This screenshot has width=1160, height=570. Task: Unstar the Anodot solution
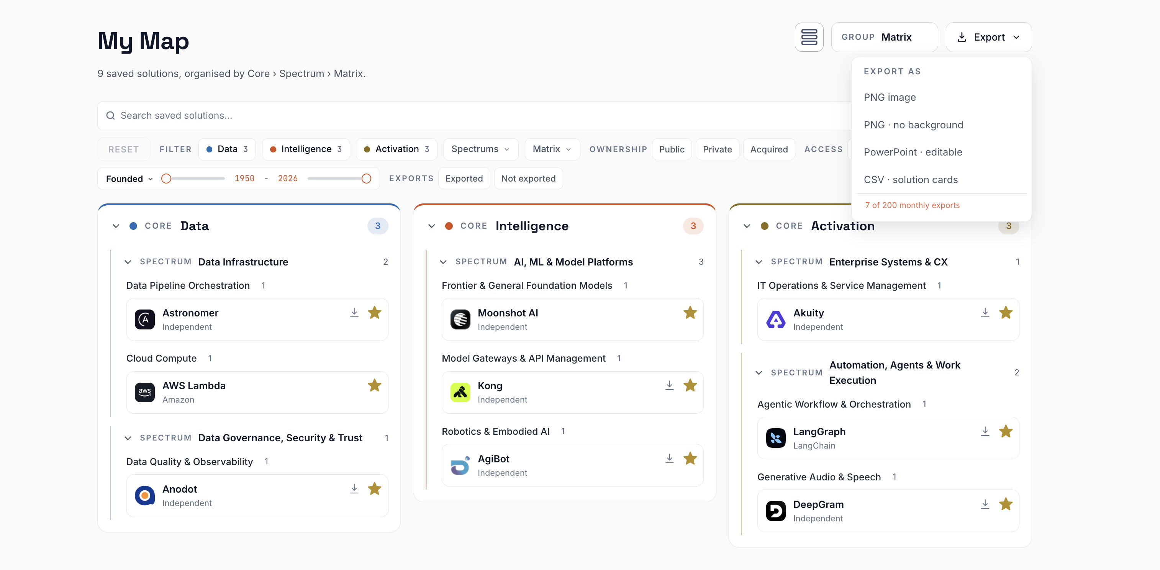point(375,488)
